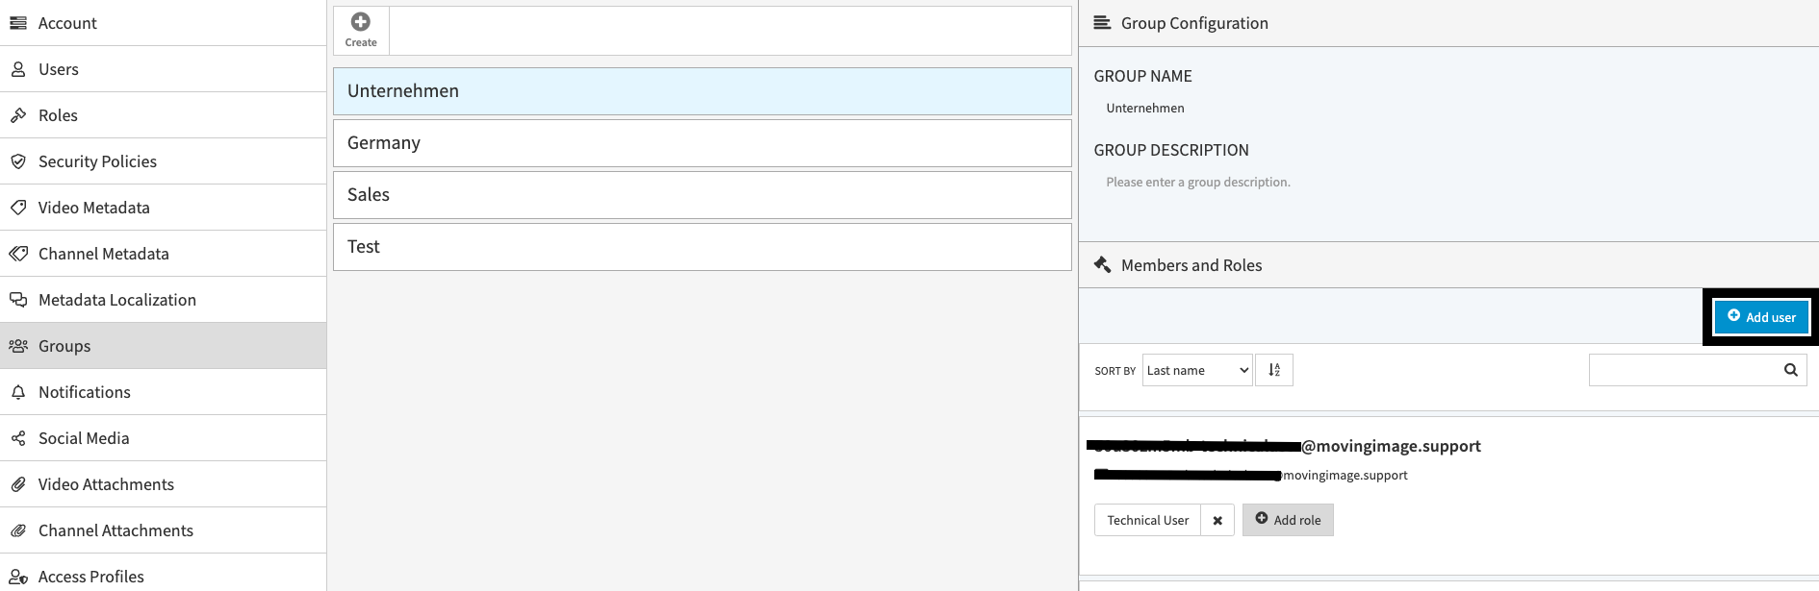Open Access Profiles page
The width and height of the screenshot is (1819, 591).
(164, 575)
